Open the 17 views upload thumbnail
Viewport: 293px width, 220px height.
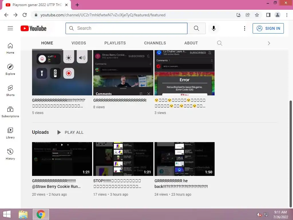tap(123, 159)
